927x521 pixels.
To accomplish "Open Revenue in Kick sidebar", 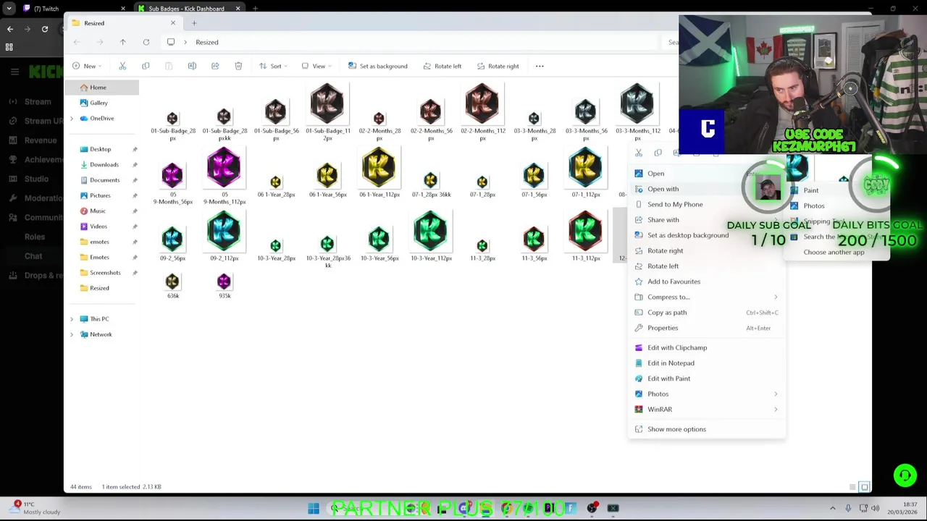I will 41,140.
